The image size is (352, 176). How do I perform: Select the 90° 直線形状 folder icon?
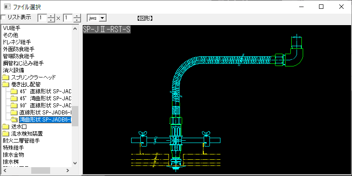tap(14, 105)
